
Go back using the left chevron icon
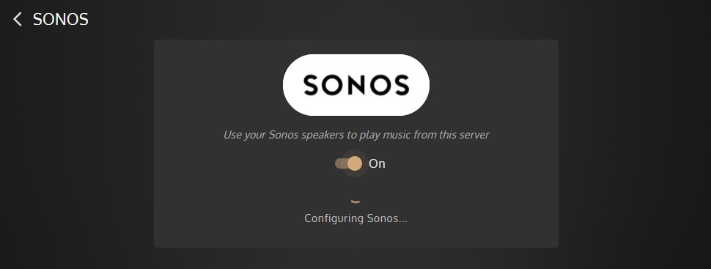(x=18, y=19)
